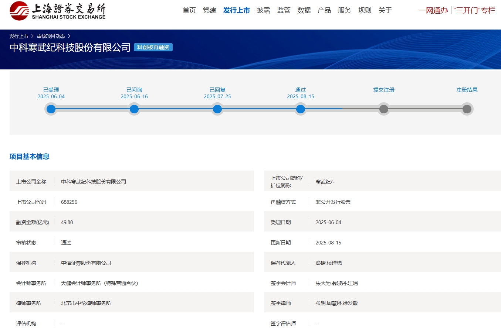The image size is (501, 336).
Task: Click the financing amount 49.80
Action: (x=67, y=222)
